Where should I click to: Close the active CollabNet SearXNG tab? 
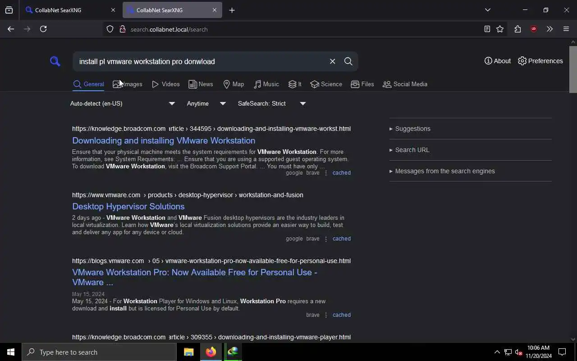click(214, 10)
